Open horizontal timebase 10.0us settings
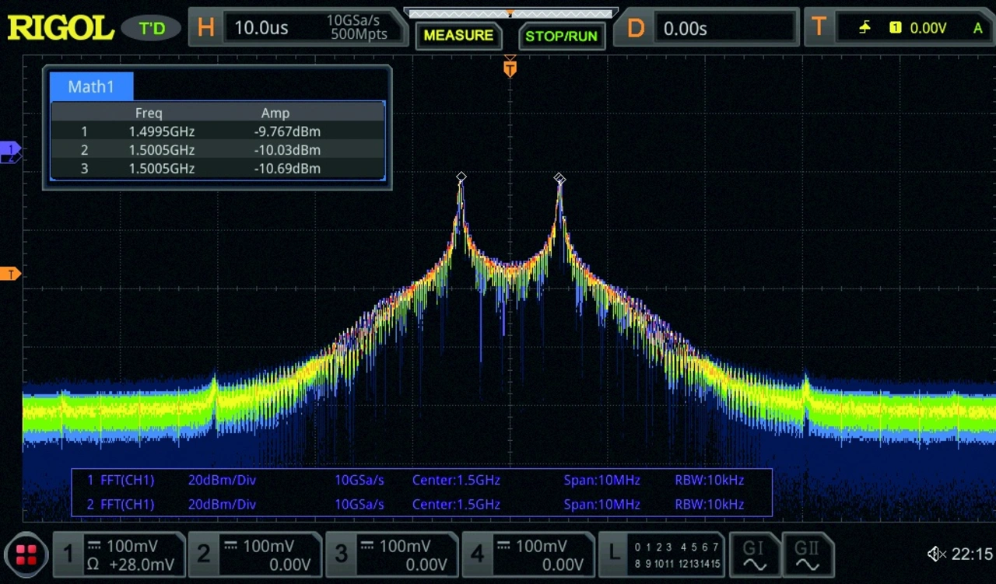996x584 pixels. 296,29
